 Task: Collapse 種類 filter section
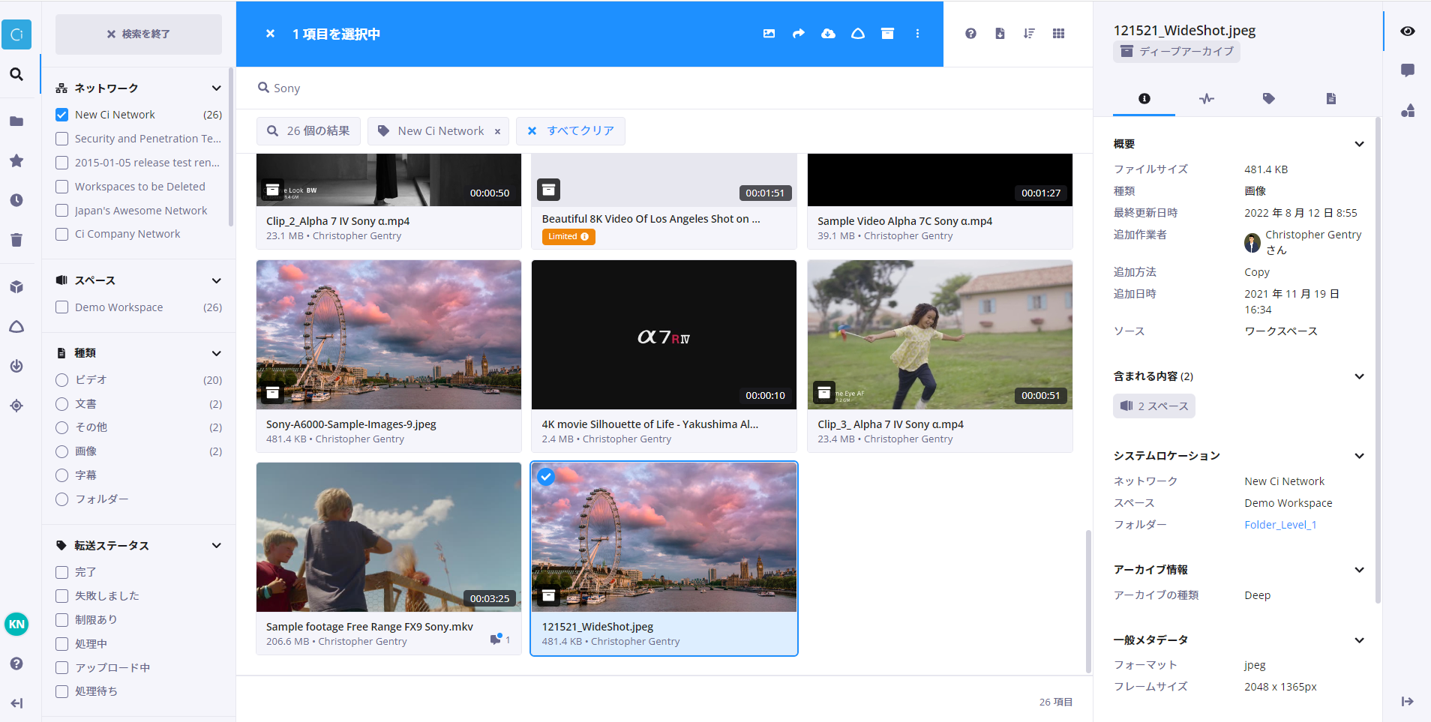point(216,353)
